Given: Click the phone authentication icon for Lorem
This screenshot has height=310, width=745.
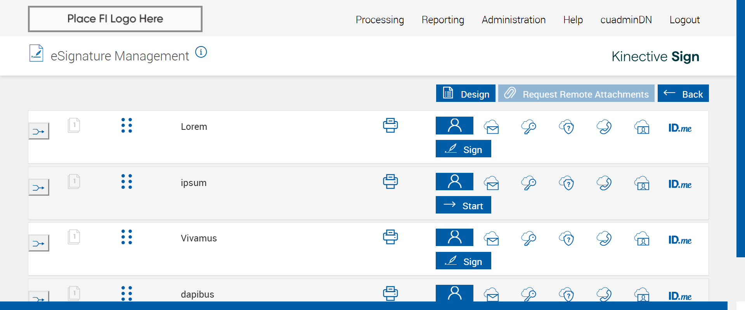Looking at the screenshot, I should click(x=604, y=127).
